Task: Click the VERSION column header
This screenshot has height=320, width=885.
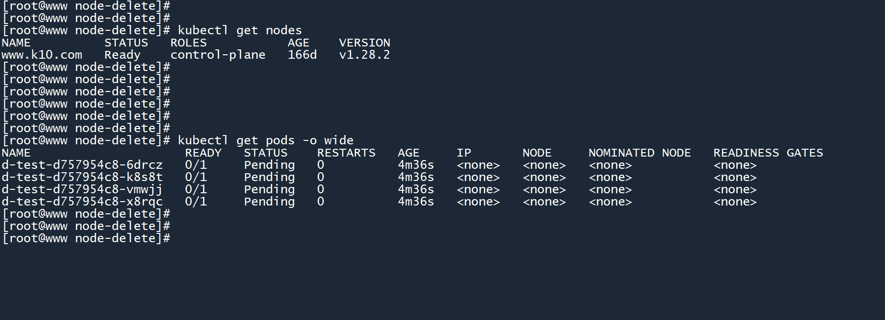Action: tap(364, 43)
